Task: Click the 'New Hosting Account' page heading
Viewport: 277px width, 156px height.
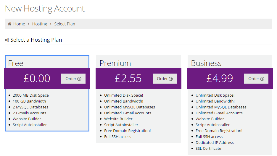Action: point(45,9)
